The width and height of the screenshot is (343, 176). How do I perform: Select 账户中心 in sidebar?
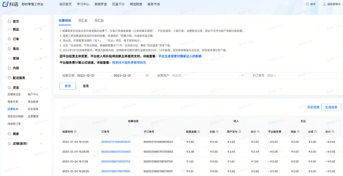(x=33, y=94)
